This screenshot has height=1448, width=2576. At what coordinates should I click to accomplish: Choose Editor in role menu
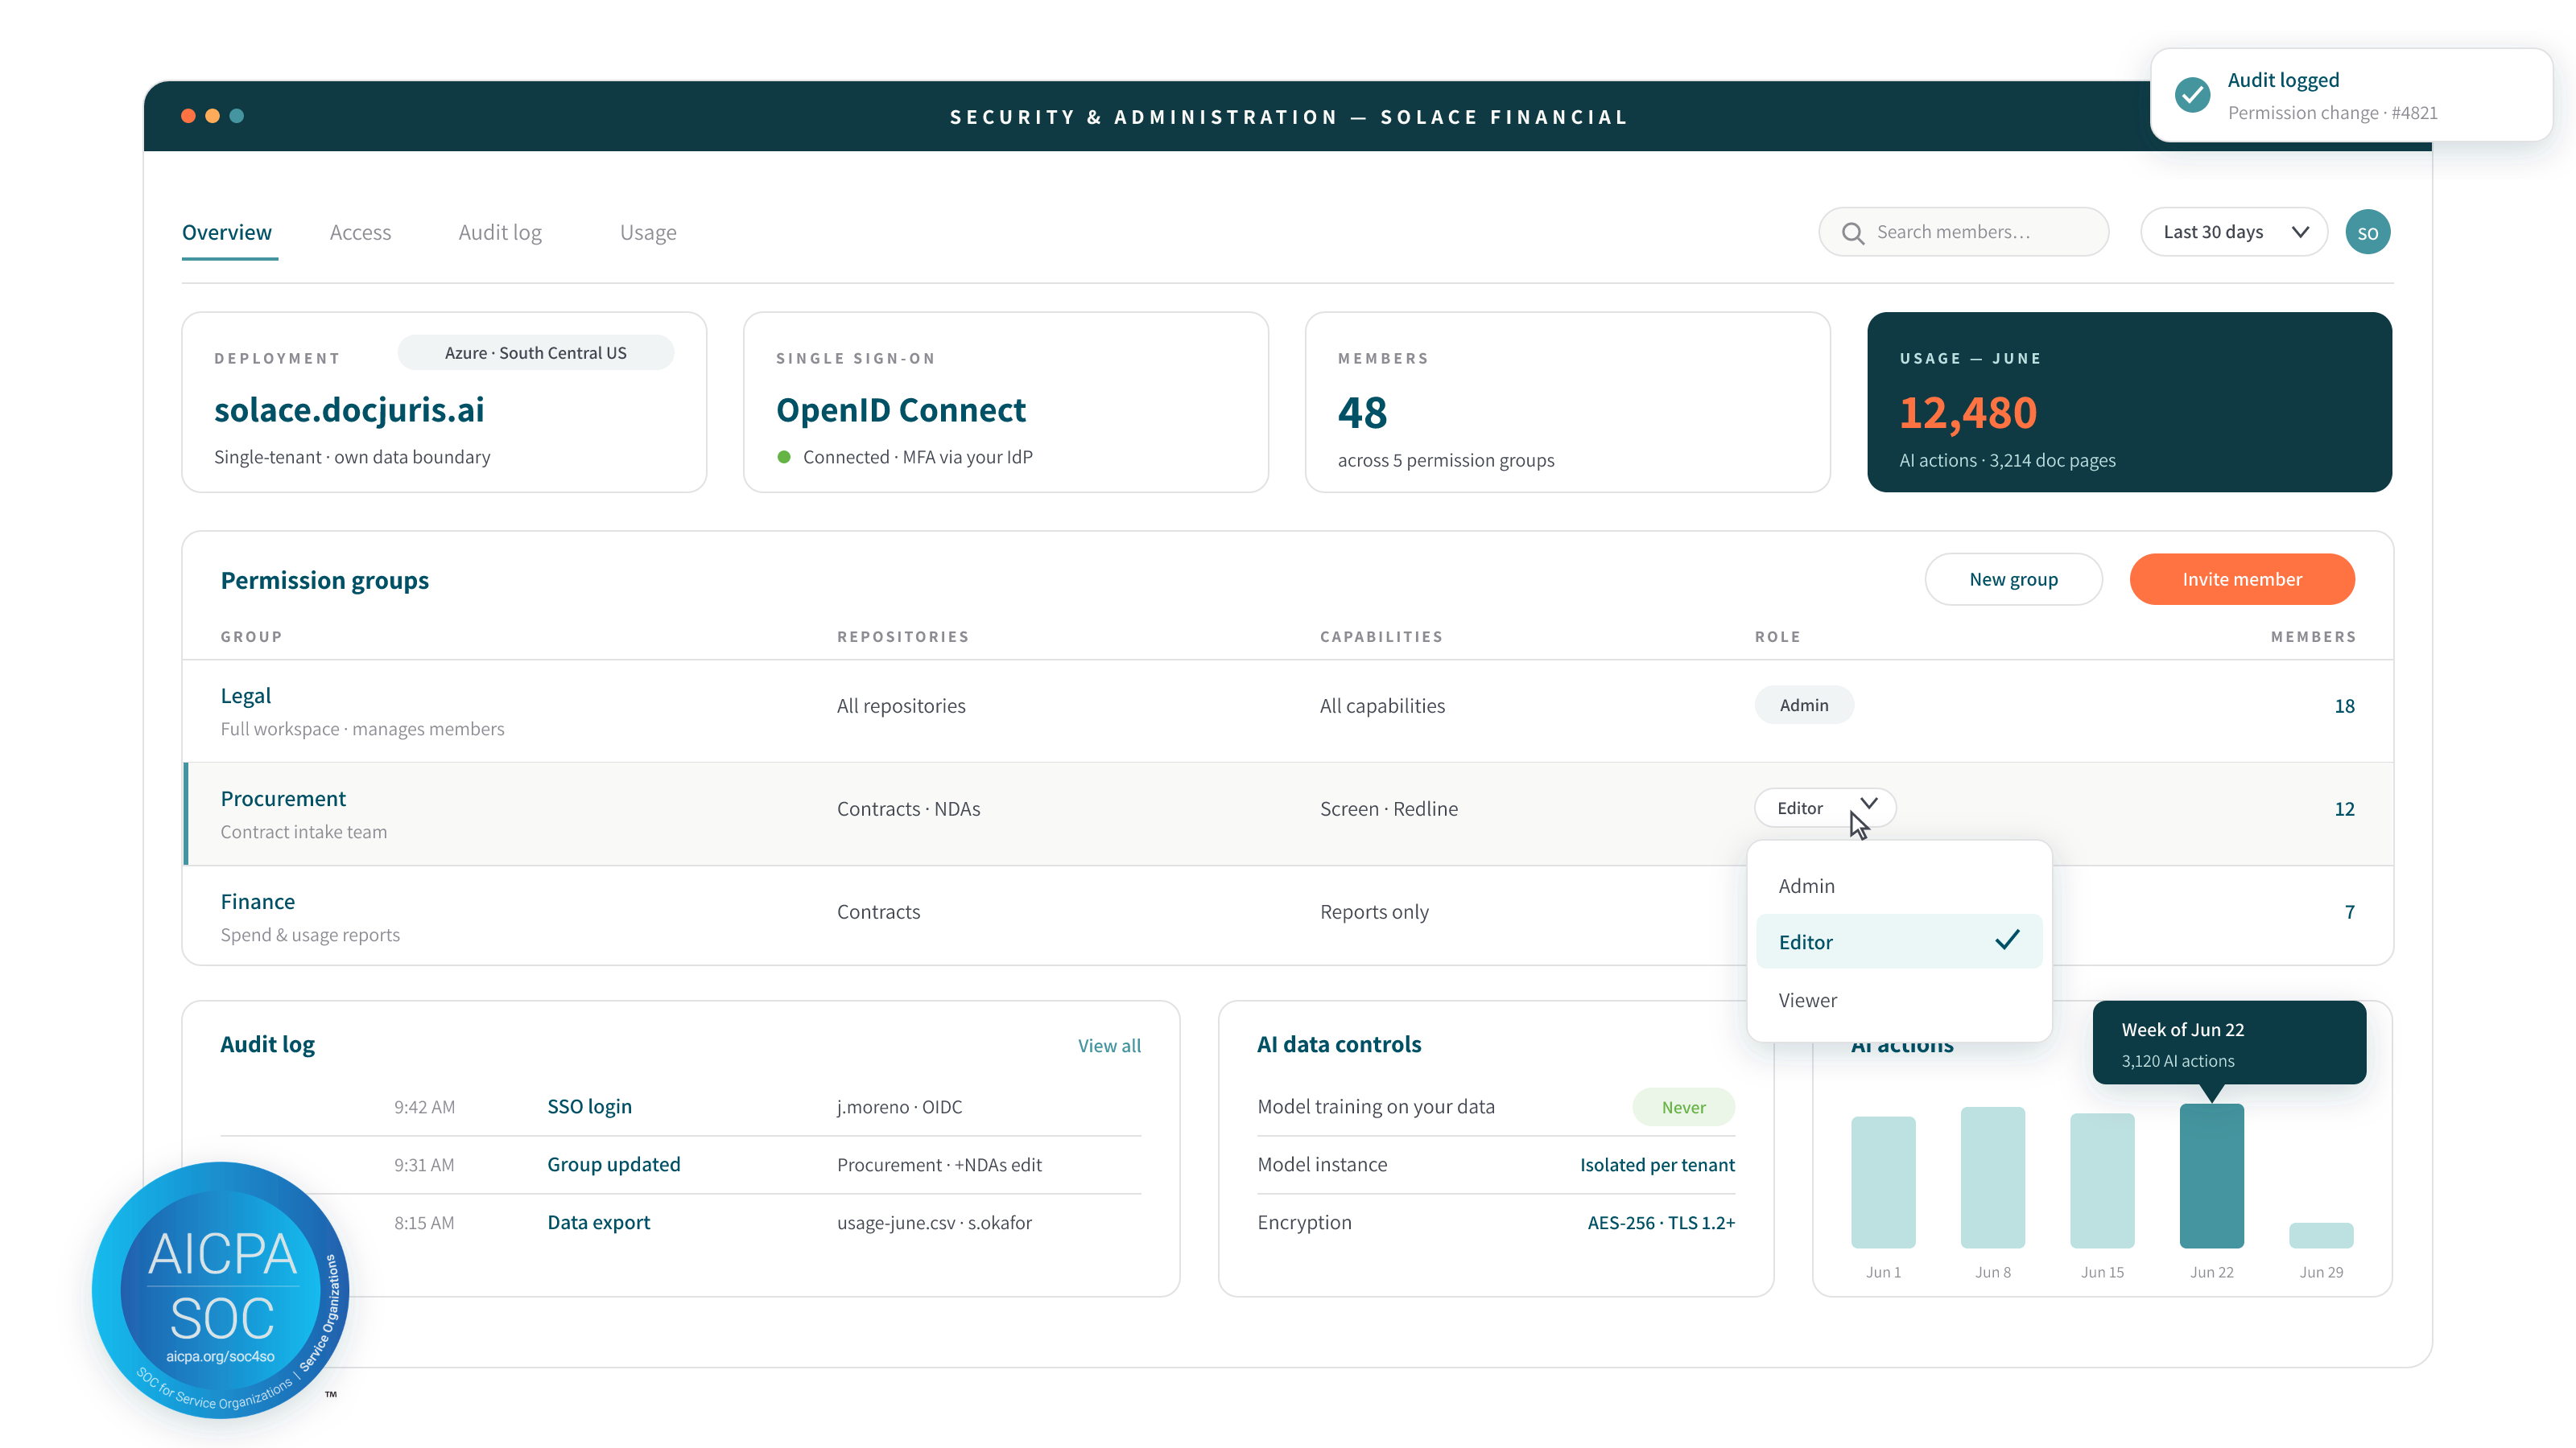click(1898, 941)
